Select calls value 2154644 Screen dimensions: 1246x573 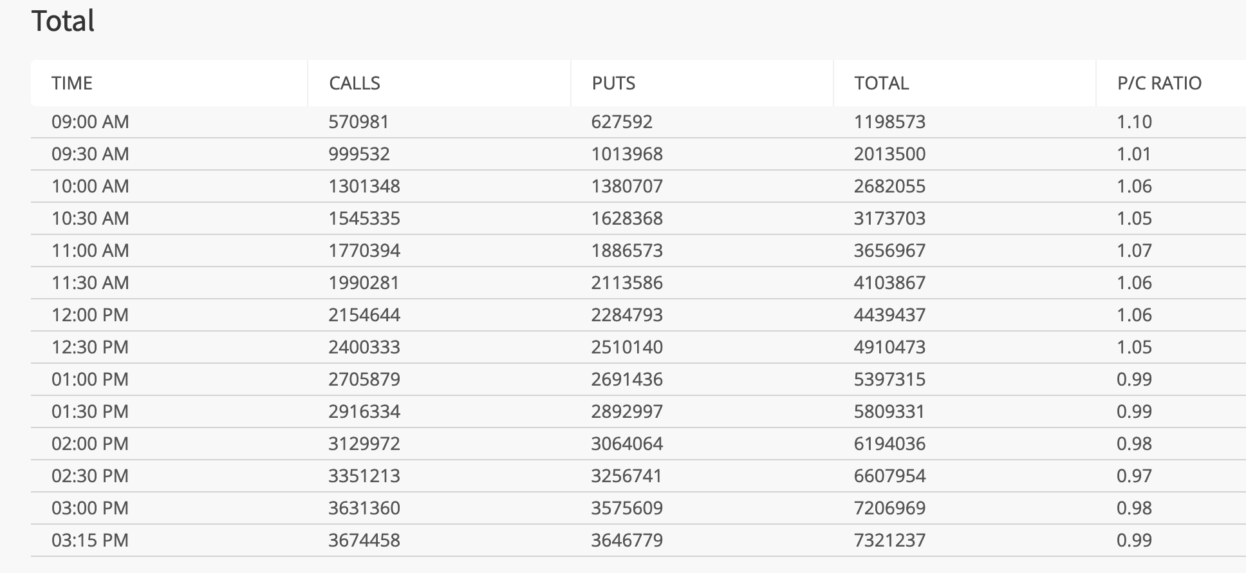pyautogui.click(x=364, y=315)
